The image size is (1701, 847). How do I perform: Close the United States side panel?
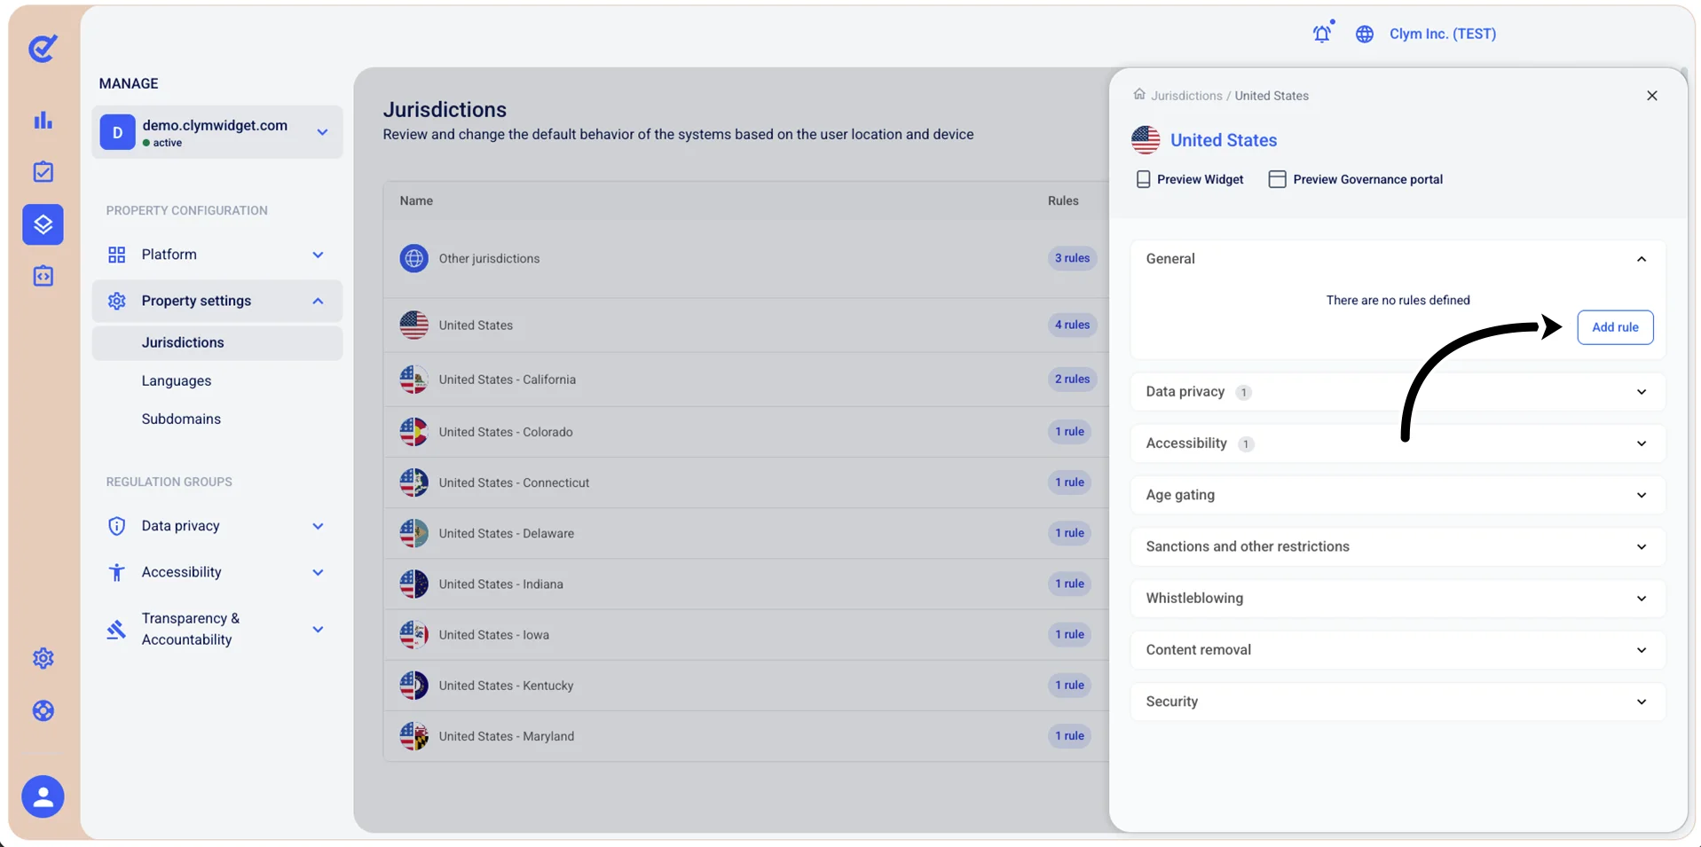1651,96
